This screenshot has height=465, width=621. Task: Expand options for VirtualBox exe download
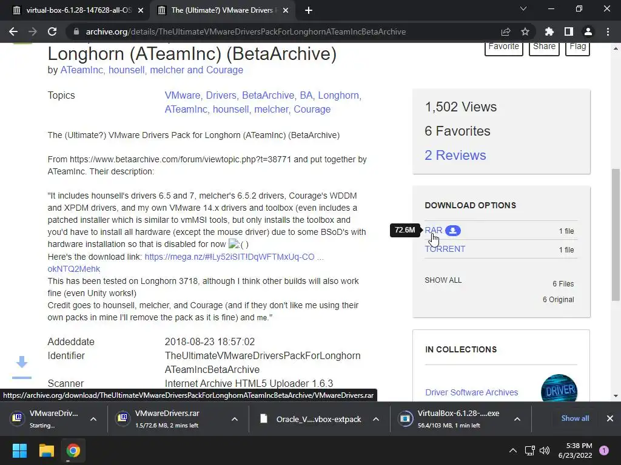point(517,419)
